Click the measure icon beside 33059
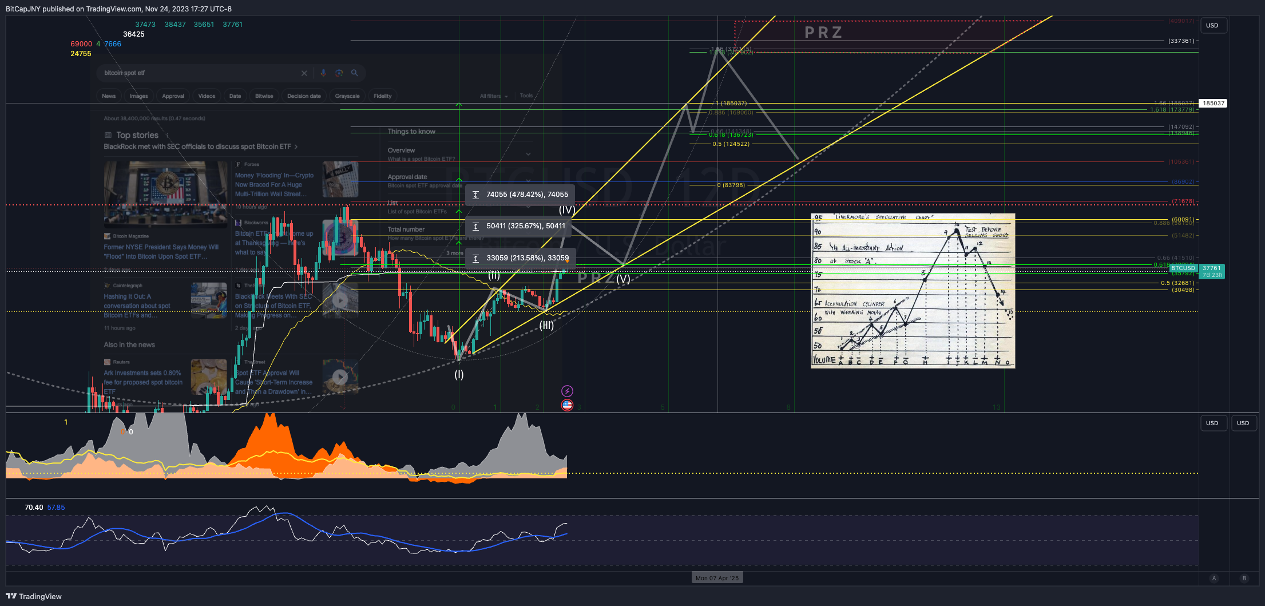This screenshot has height=606, width=1265. 475,258
